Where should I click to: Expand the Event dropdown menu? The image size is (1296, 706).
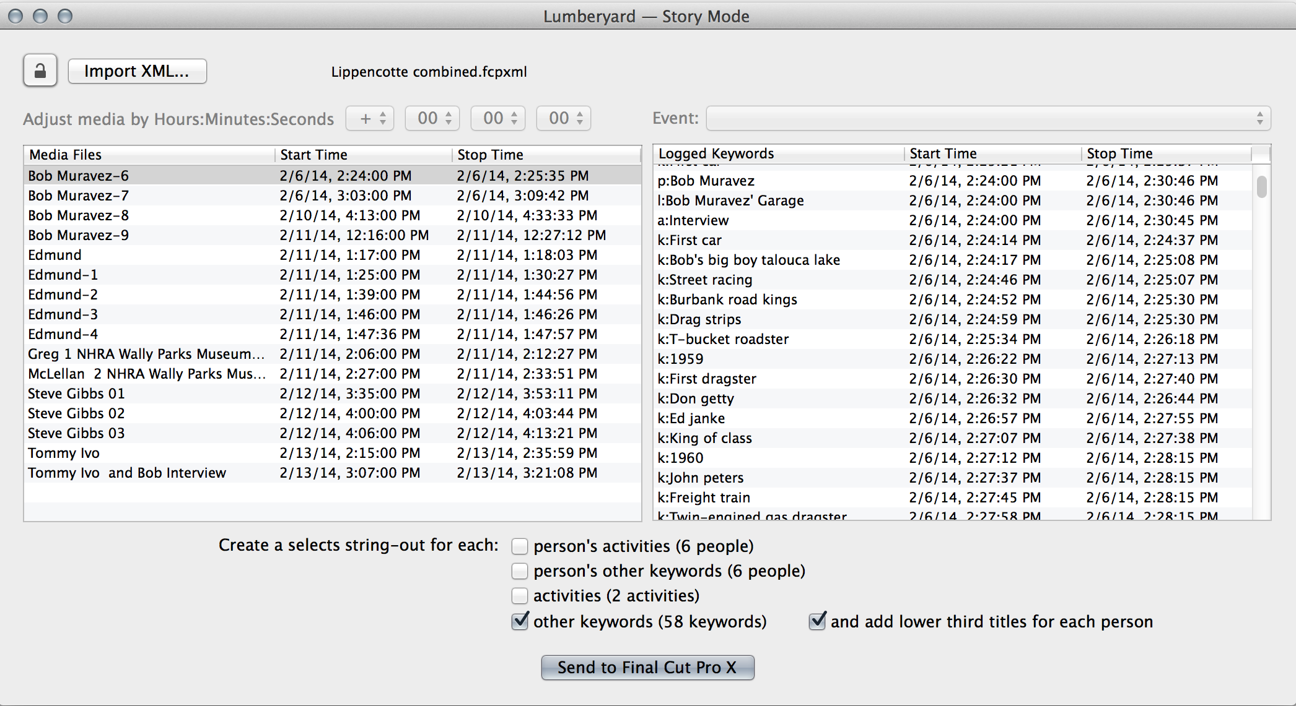click(988, 118)
